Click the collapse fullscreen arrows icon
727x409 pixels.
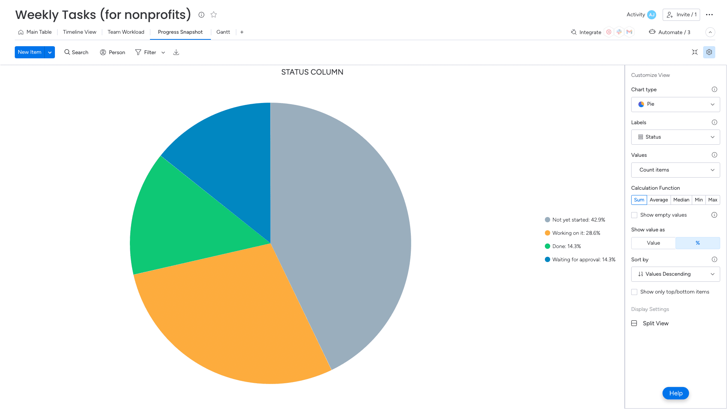pos(695,52)
